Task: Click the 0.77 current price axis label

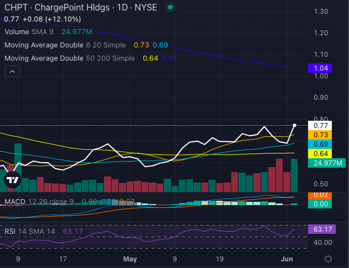Action: (320, 126)
